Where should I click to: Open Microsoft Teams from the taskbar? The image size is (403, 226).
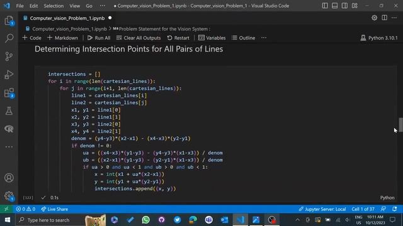click(208, 220)
